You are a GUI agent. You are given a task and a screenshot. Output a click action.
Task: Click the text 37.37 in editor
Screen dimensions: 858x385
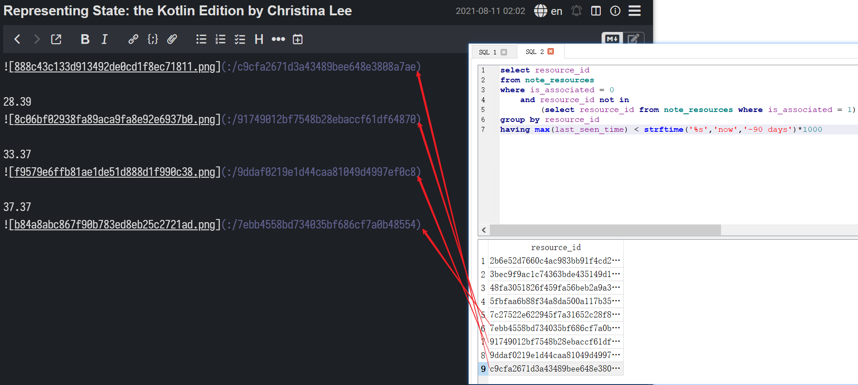(x=17, y=207)
